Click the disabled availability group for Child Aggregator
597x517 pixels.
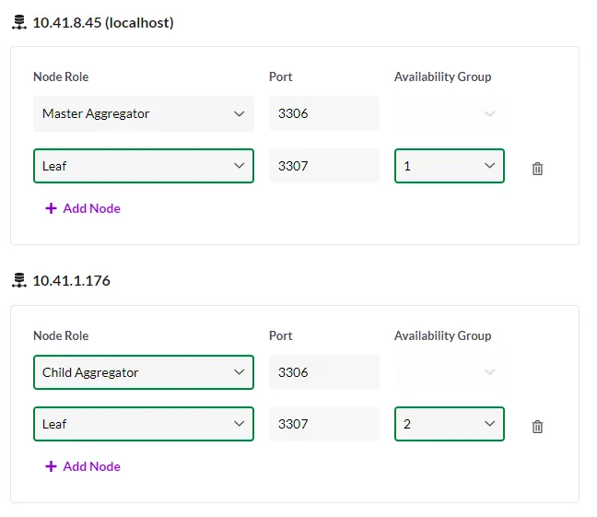click(450, 372)
